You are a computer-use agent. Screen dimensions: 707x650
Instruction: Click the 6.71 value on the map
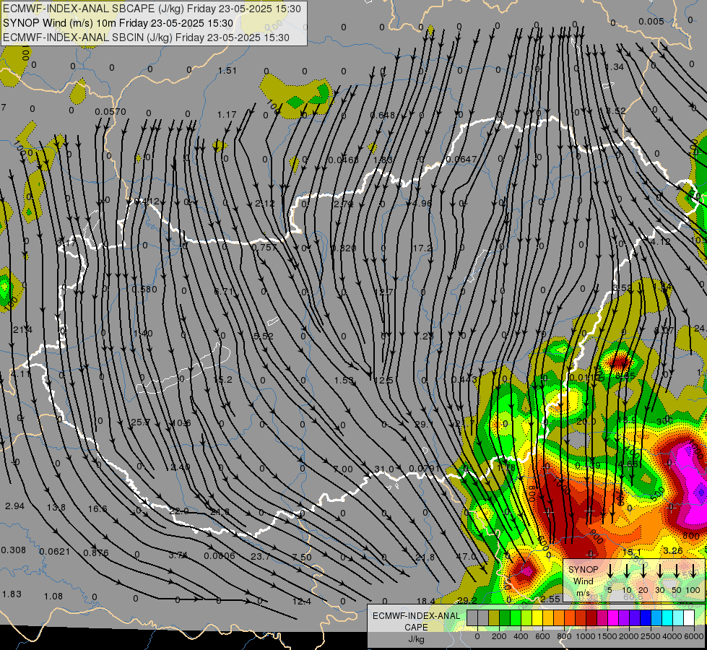(x=224, y=291)
